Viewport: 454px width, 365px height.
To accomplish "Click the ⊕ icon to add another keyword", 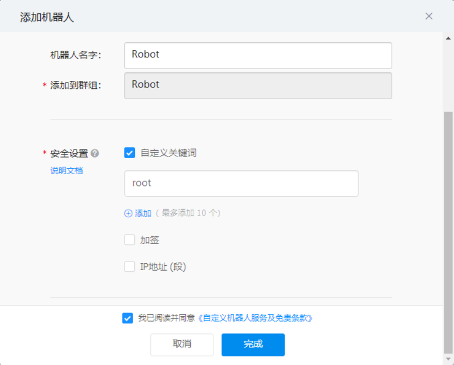I will click(x=128, y=213).
